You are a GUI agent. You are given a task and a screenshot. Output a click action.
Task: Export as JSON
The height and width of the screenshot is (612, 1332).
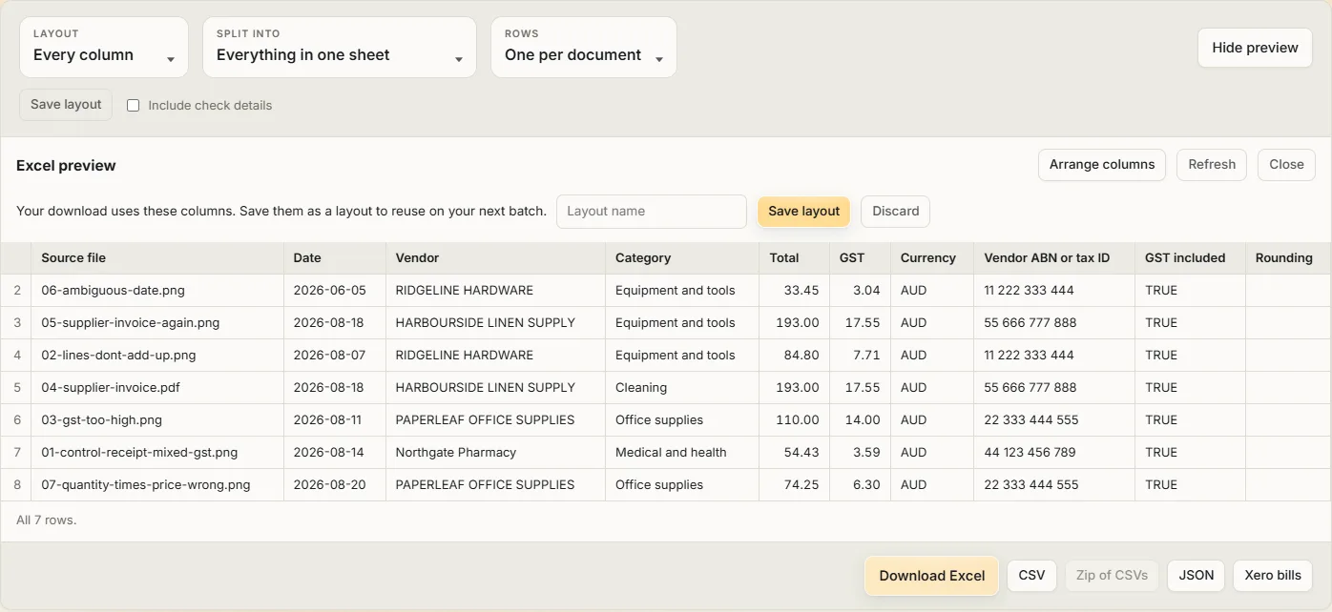(x=1196, y=576)
